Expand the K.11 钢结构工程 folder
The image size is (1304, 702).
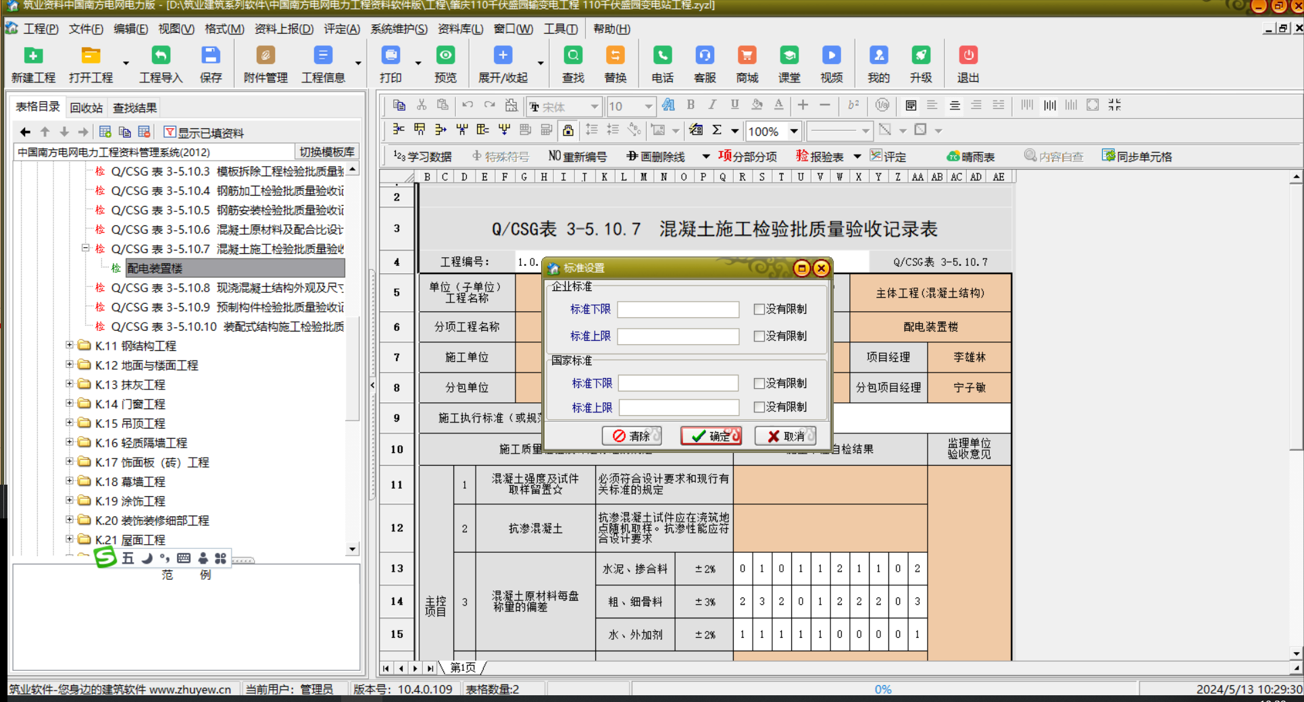click(x=69, y=345)
